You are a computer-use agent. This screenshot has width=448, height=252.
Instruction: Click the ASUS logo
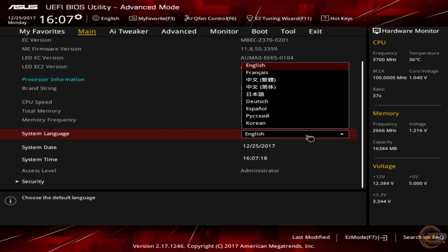tap(23, 7)
